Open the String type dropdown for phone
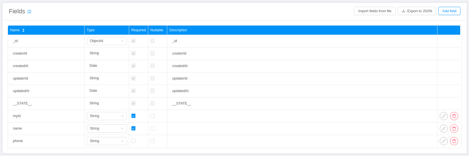Image resolution: width=469 pixels, height=156 pixels. point(107,141)
